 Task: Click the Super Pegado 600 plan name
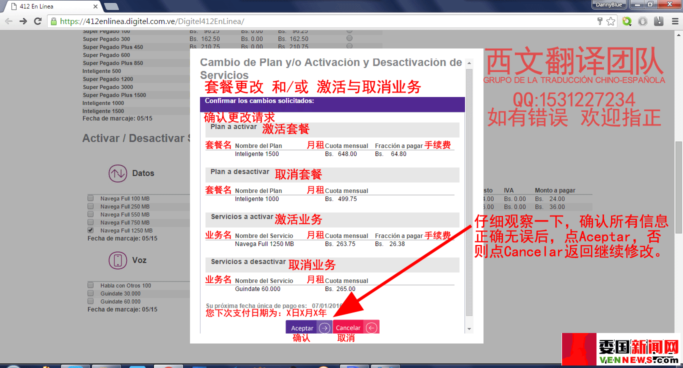pos(106,55)
